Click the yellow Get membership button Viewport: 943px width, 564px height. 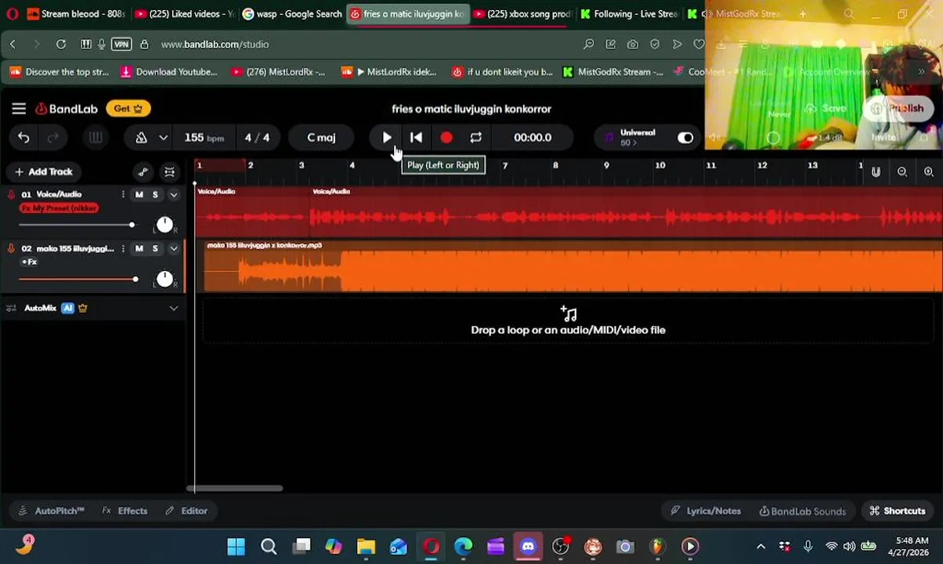[128, 109]
